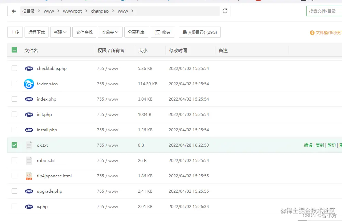The height and width of the screenshot is (221, 342).
Task: Uncheck the ok.txt checkbox
Action: click(14, 145)
